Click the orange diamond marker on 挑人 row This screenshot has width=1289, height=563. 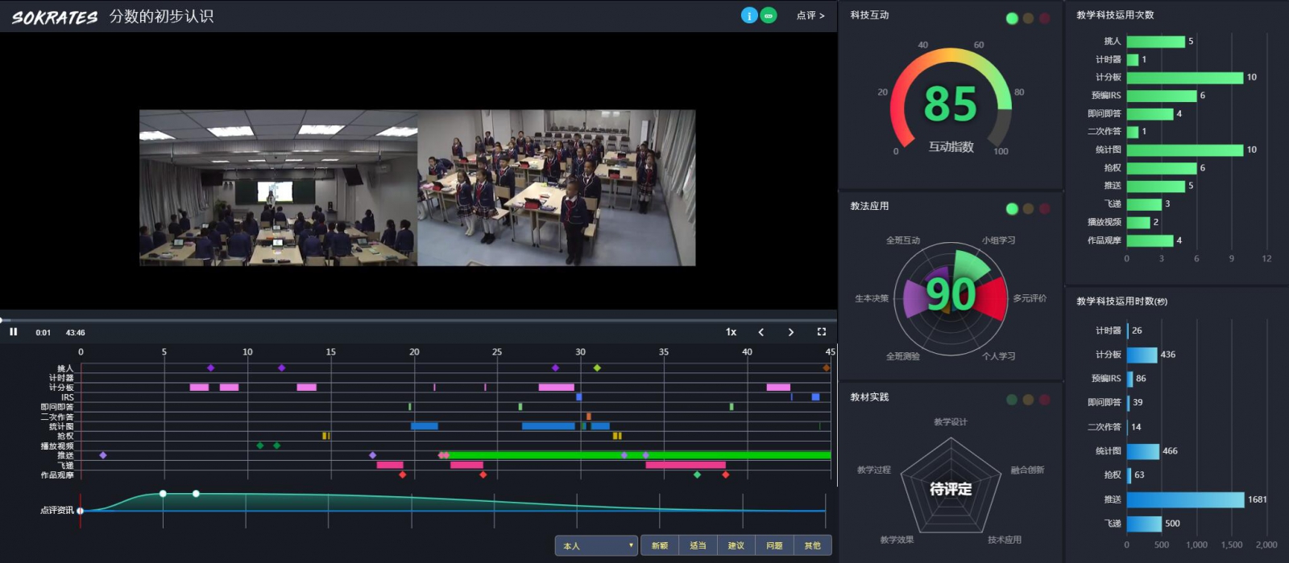(x=826, y=368)
